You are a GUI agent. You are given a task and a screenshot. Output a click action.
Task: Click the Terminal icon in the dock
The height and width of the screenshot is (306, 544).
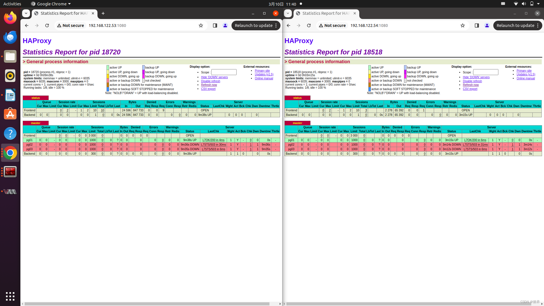tap(10, 172)
